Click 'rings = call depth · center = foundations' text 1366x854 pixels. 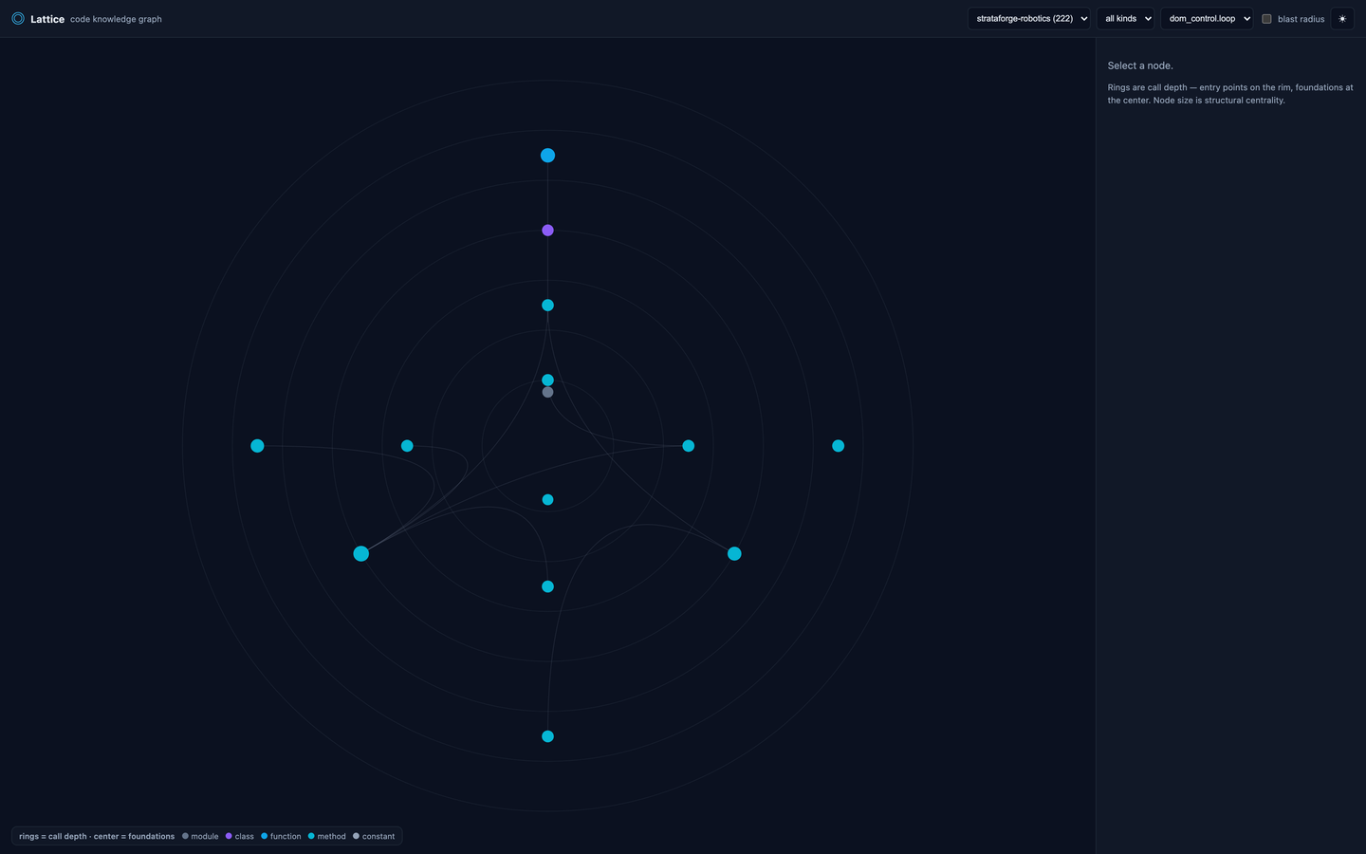click(x=97, y=836)
